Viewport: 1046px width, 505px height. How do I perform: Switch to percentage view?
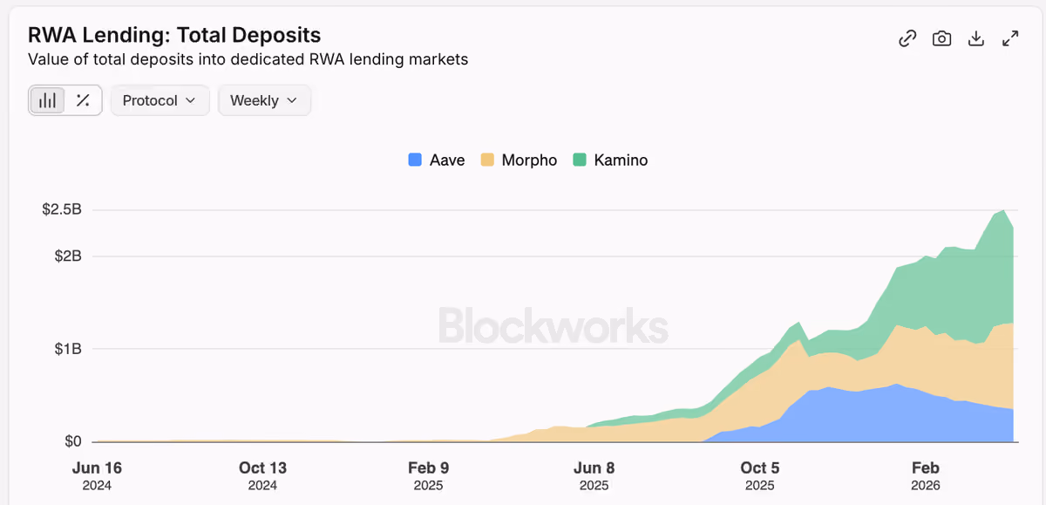[x=84, y=100]
